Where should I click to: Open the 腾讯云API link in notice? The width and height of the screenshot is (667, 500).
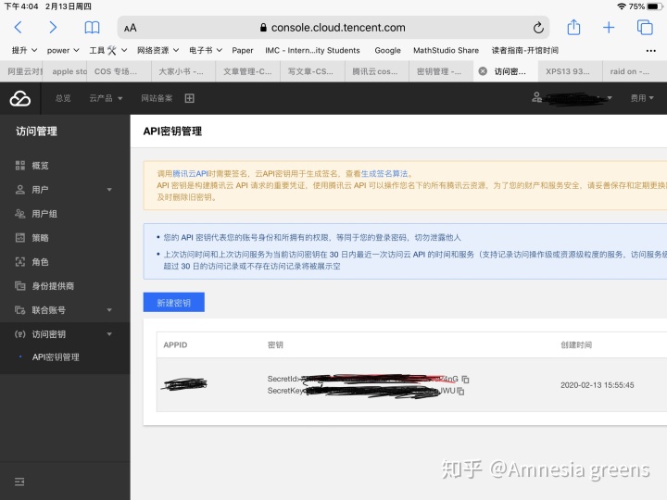[x=190, y=173]
